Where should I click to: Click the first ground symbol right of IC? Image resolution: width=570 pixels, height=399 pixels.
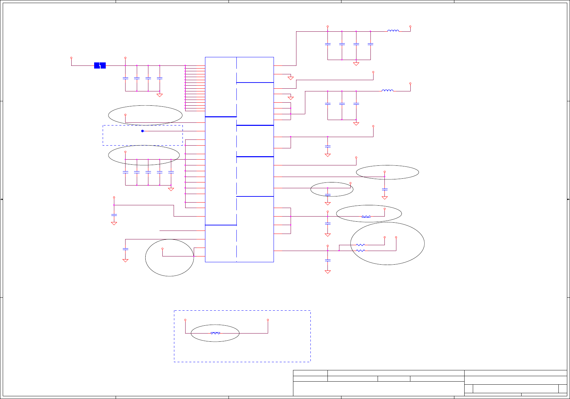point(291,78)
